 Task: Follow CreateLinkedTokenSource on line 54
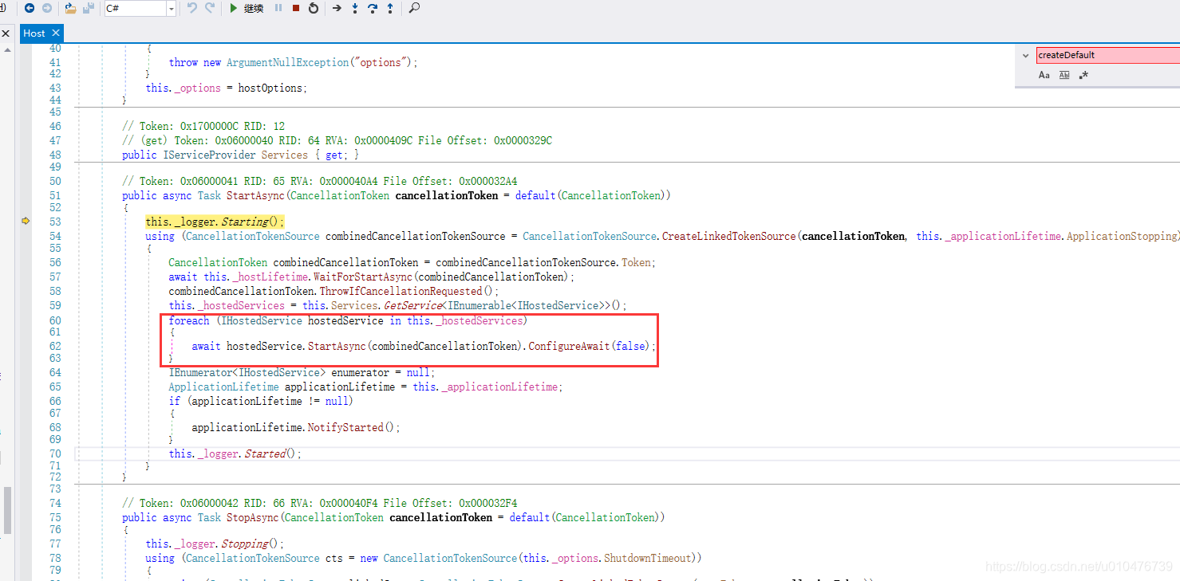point(729,236)
